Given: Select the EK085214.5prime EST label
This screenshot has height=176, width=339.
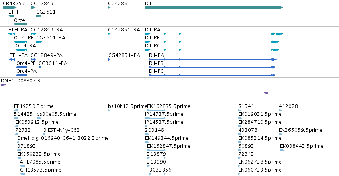Looking at the screenshot, I should coord(260,138).
